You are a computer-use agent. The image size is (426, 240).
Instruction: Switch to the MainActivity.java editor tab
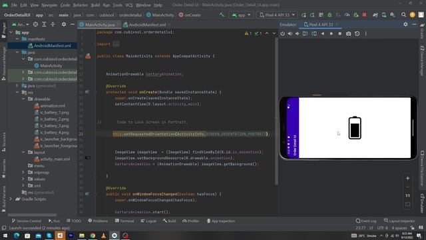click(x=100, y=25)
